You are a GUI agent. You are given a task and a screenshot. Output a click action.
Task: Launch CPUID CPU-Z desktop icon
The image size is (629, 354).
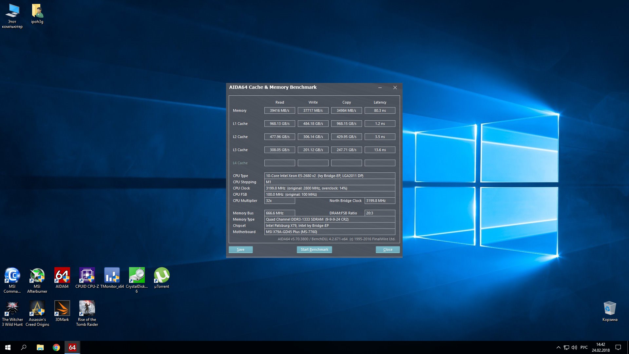(x=87, y=276)
